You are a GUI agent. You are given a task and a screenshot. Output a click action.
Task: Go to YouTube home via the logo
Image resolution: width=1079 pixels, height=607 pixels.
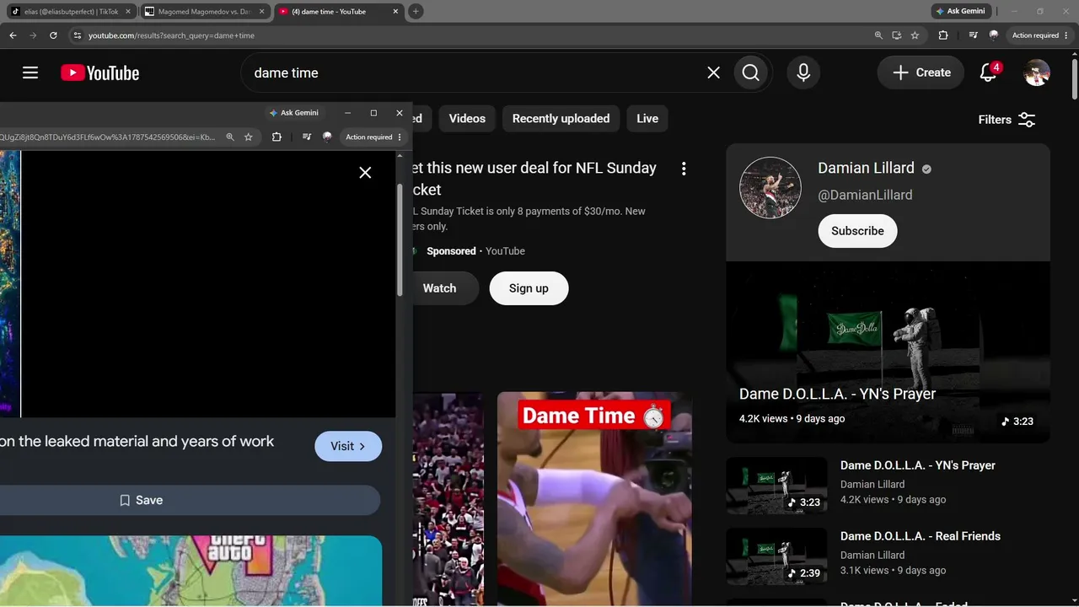99,73
